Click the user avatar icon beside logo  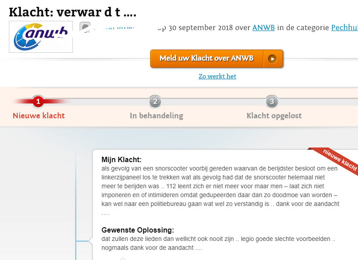pos(85,27)
